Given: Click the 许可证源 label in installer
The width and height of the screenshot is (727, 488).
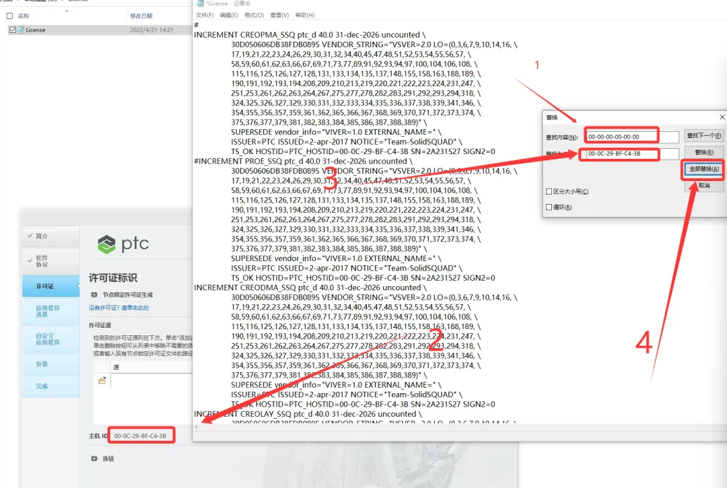Looking at the screenshot, I should pyautogui.click(x=100, y=325).
